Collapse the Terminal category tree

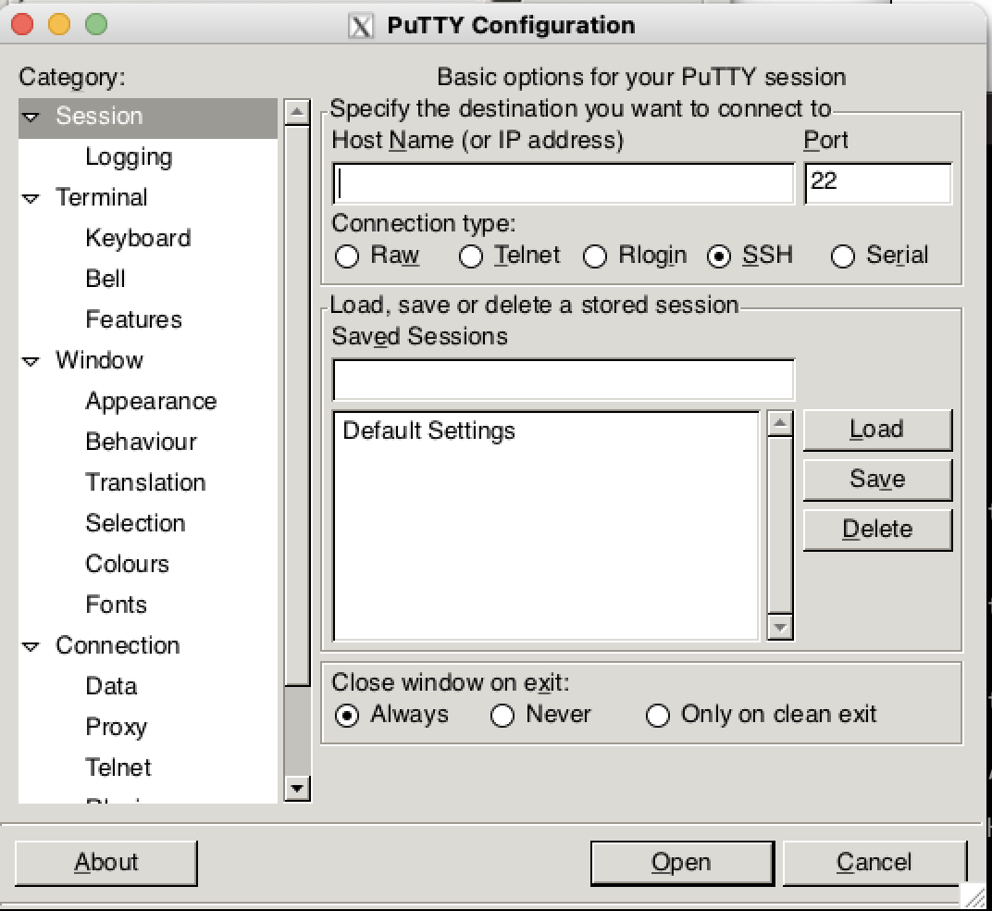tap(29, 197)
